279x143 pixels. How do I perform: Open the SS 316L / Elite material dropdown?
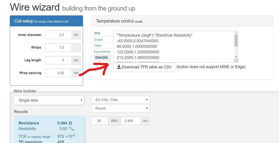[x=121, y=100]
